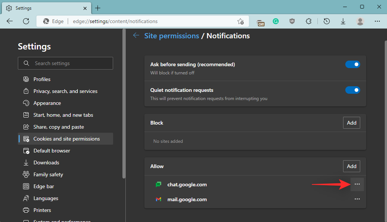Click Add in the Allow section
387x222 pixels.
click(x=351, y=166)
